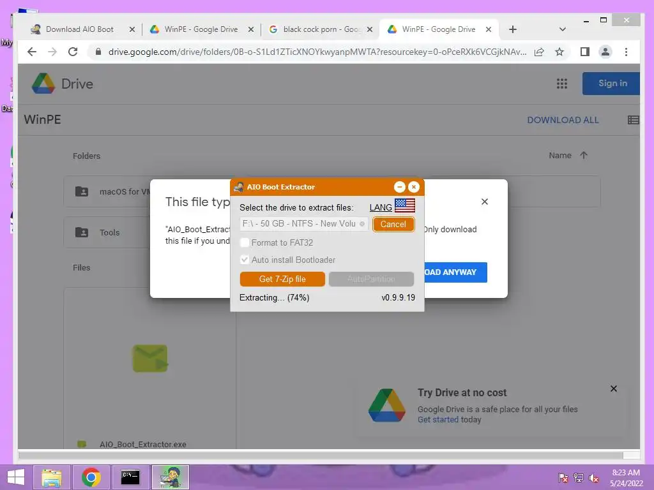Open Chrome from the taskbar
The width and height of the screenshot is (654, 490).
91,477
